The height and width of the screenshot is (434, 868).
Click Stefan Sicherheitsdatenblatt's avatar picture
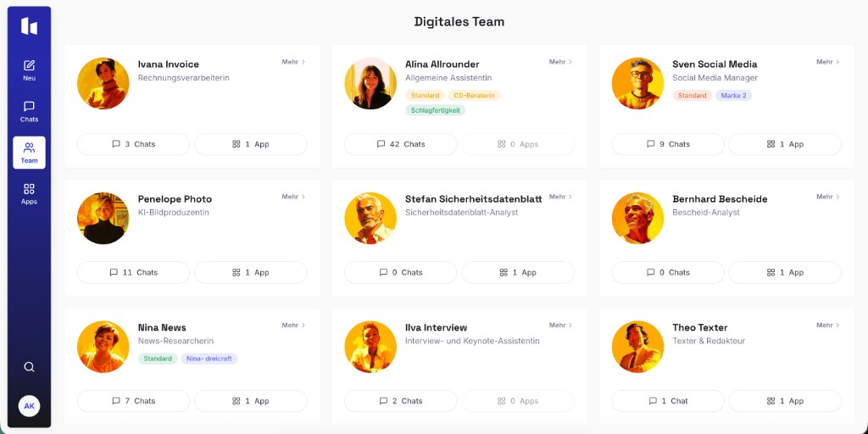(370, 218)
